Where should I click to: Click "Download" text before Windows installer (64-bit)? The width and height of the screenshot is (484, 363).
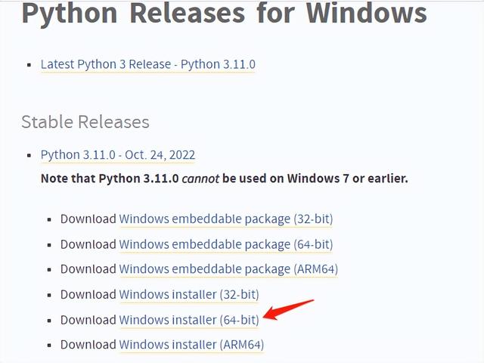tap(88, 320)
